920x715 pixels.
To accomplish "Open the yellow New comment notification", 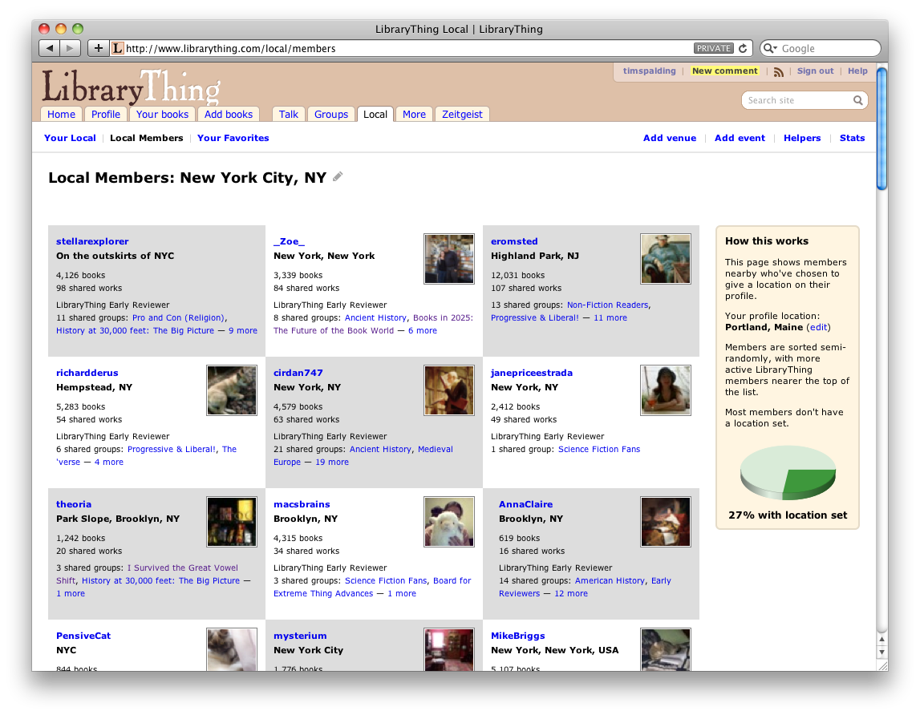I will coord(724,71).
